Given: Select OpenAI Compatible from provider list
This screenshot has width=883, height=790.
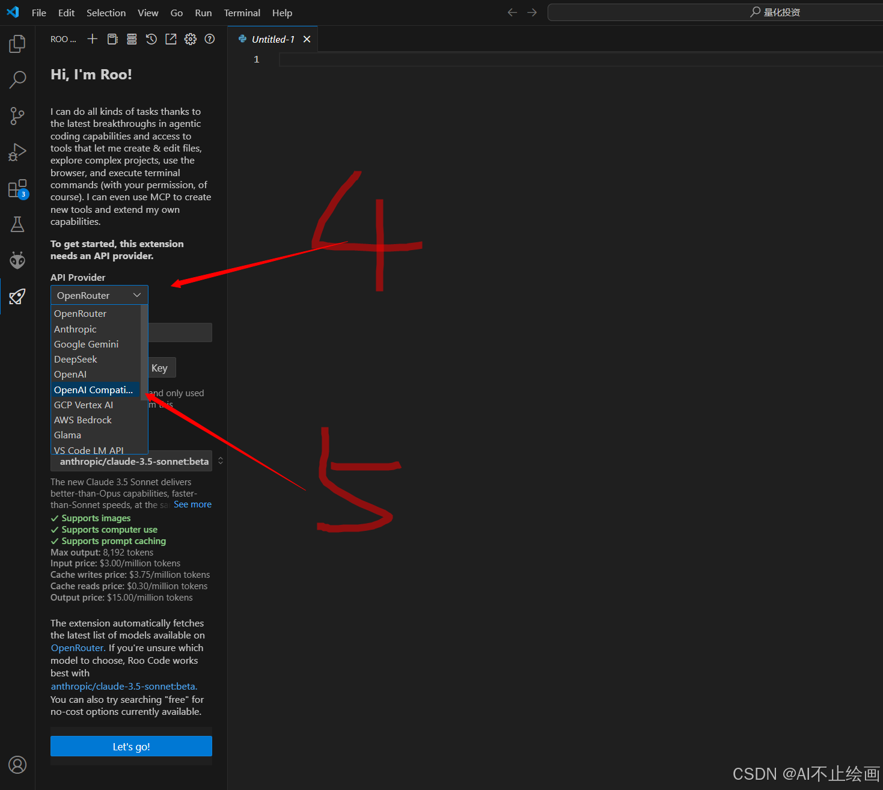Looking at the screenshot, I should click(x=96, y=390).
